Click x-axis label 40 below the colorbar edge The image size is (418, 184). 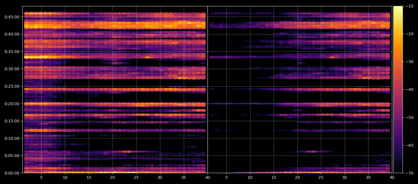point(392,178)
